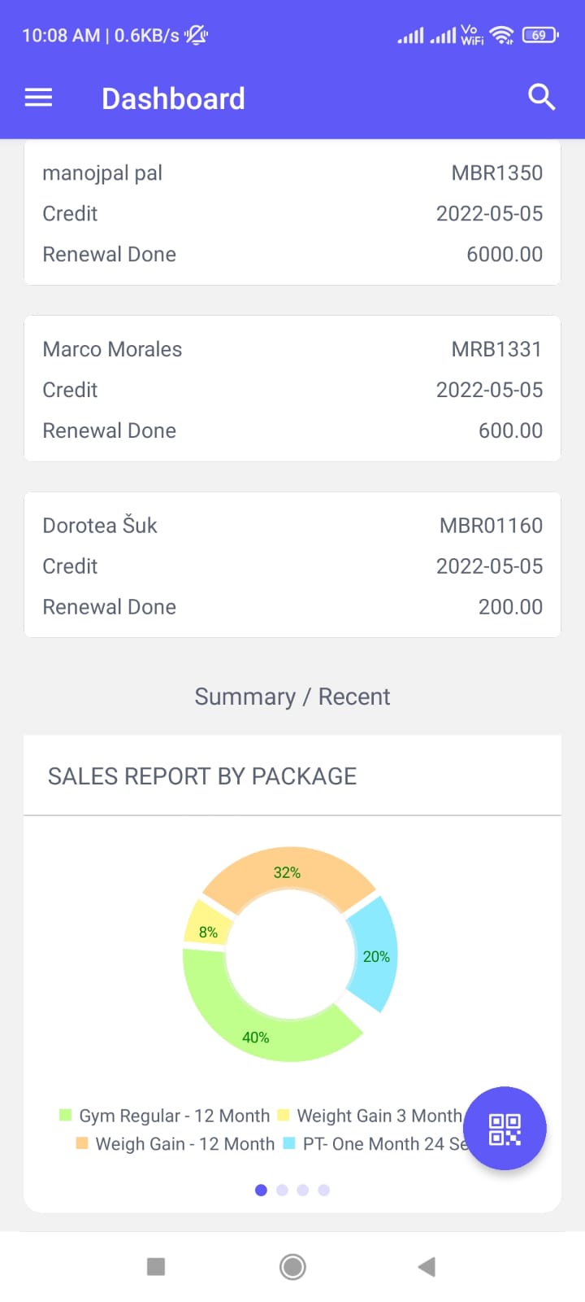
Task: Open the QR code scanner button
Action: (505, 1129)
